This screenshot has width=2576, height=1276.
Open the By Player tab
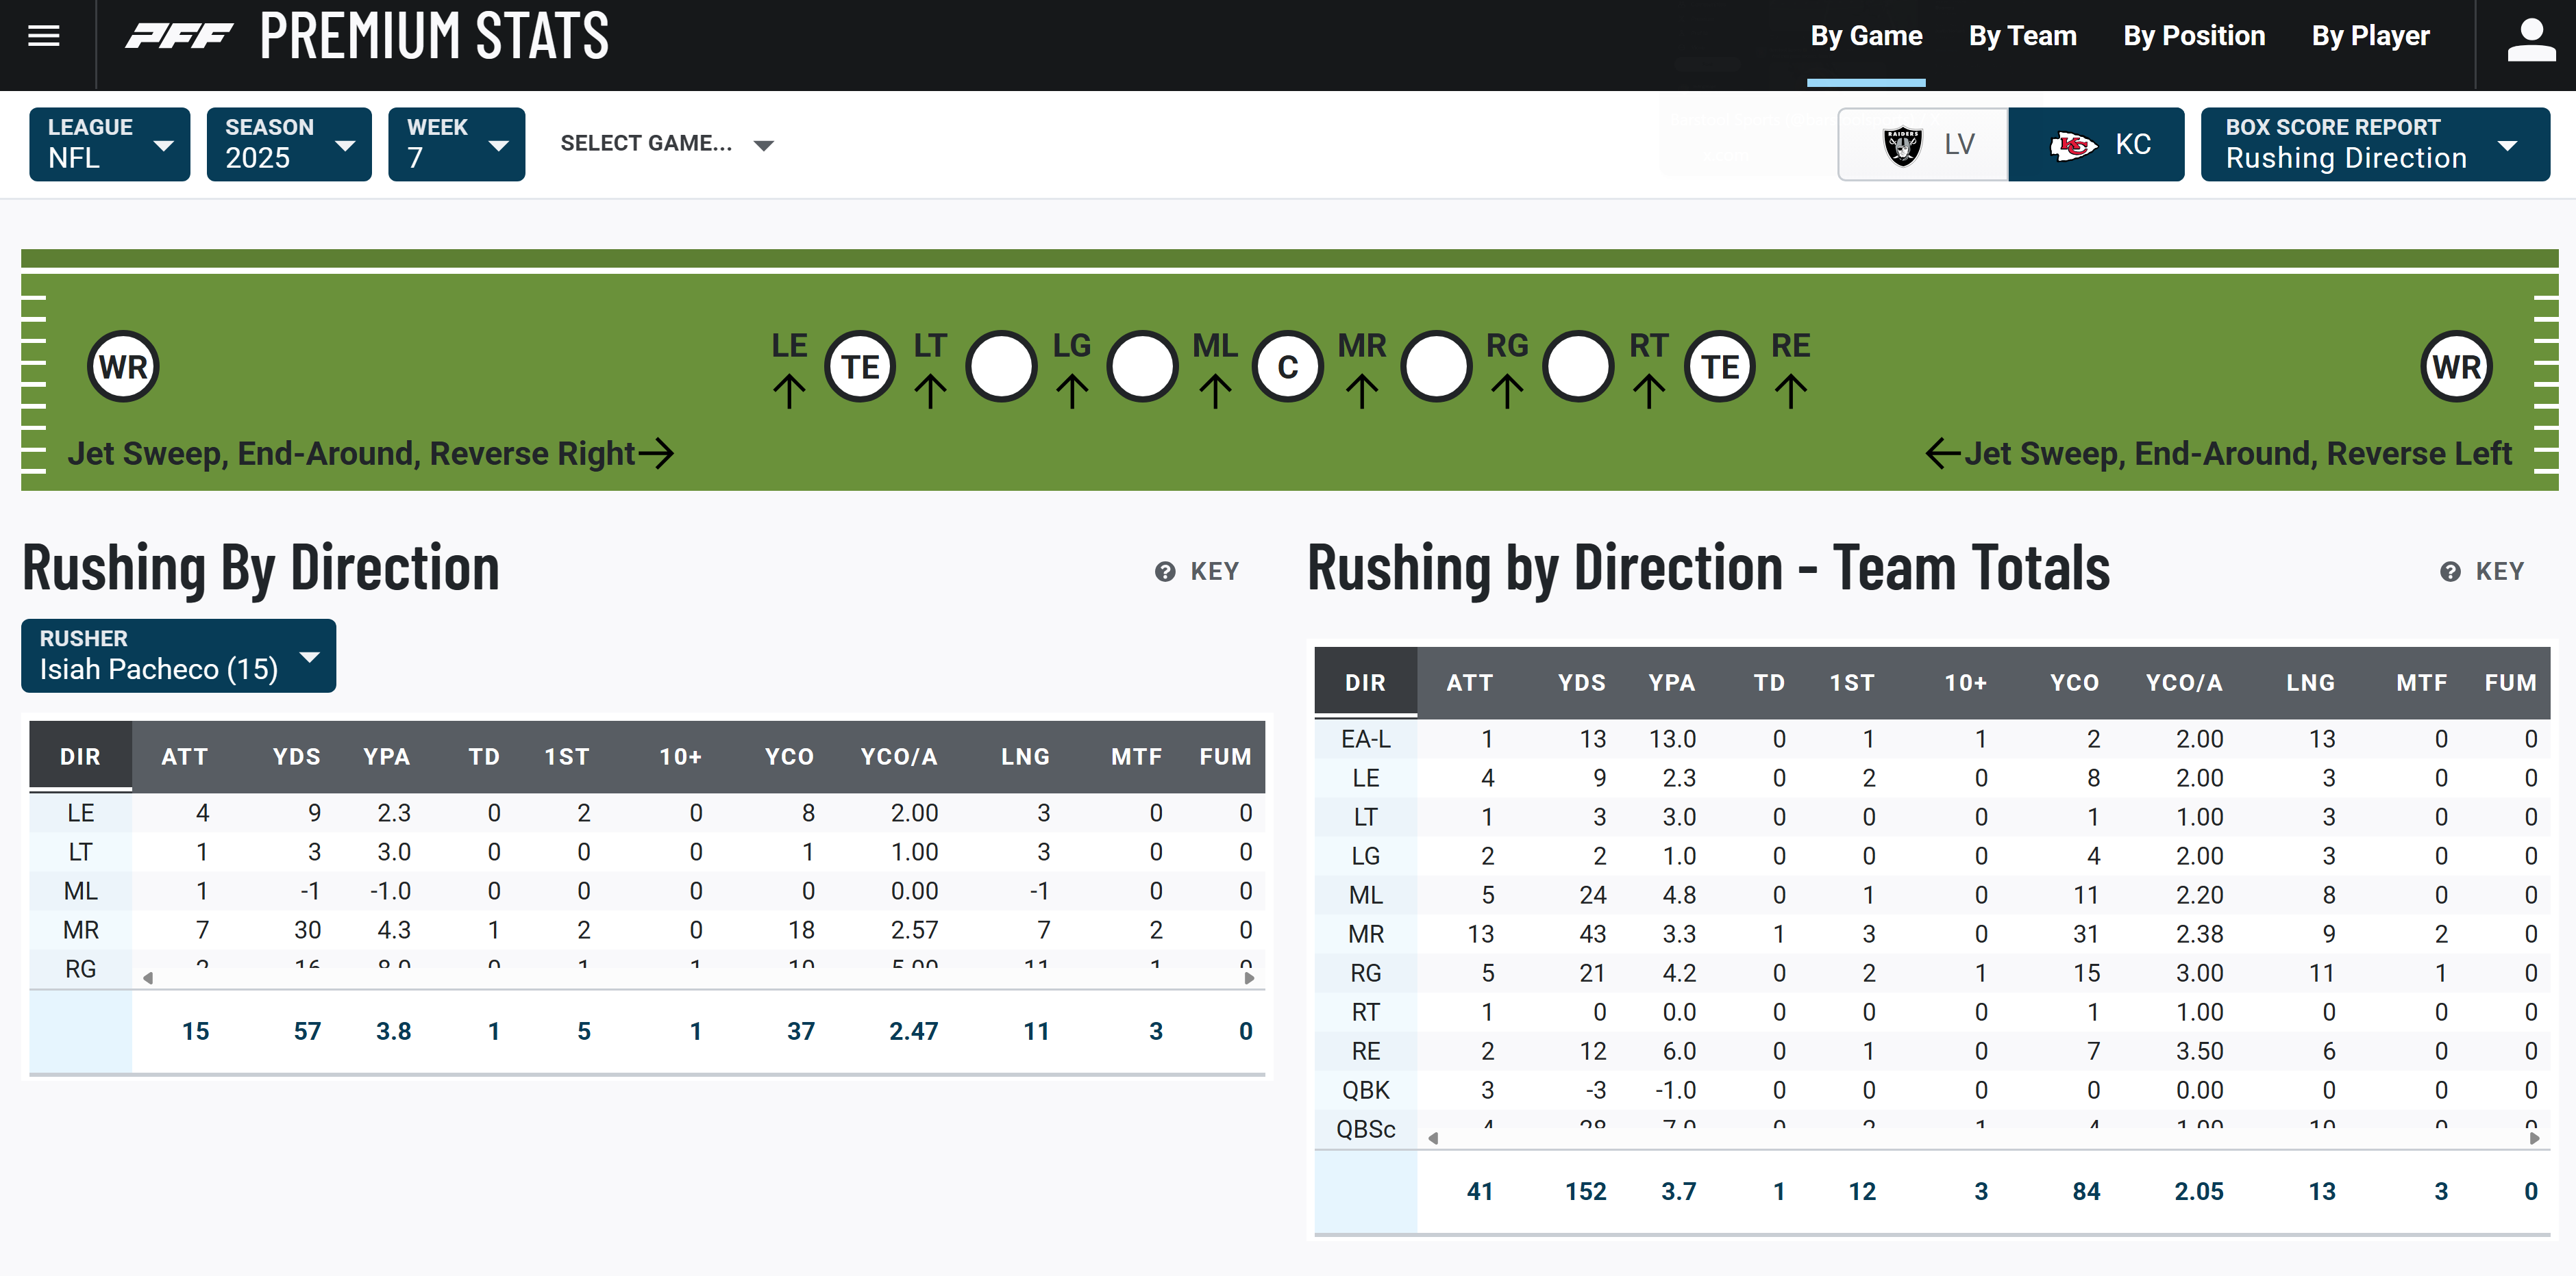click(2369, 37)
